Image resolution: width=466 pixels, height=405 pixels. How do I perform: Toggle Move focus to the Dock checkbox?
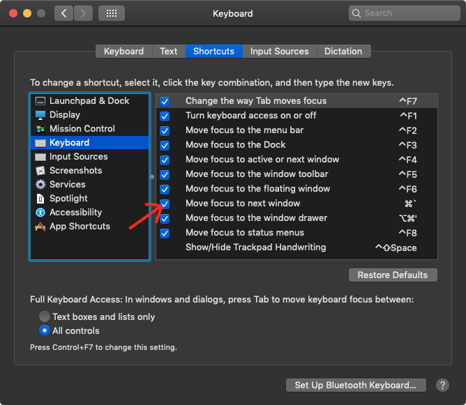coord(165,146)
